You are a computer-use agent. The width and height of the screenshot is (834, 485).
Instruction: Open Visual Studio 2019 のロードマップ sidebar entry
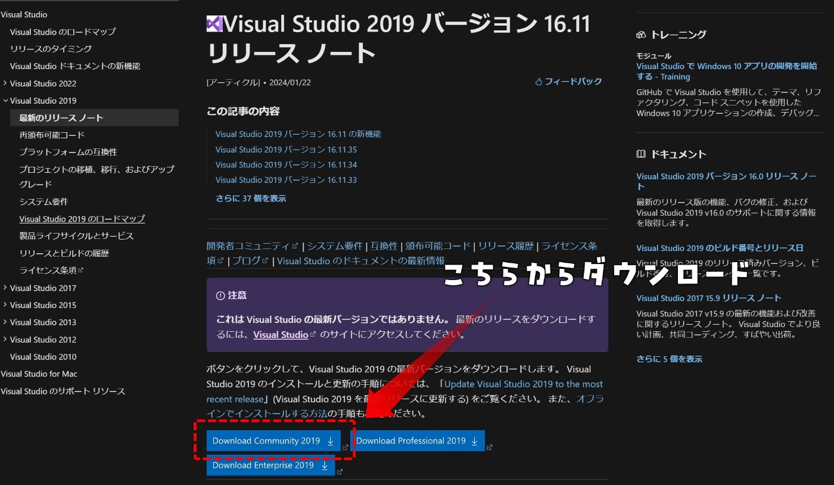pyautogui.click(x=82, y=219)
